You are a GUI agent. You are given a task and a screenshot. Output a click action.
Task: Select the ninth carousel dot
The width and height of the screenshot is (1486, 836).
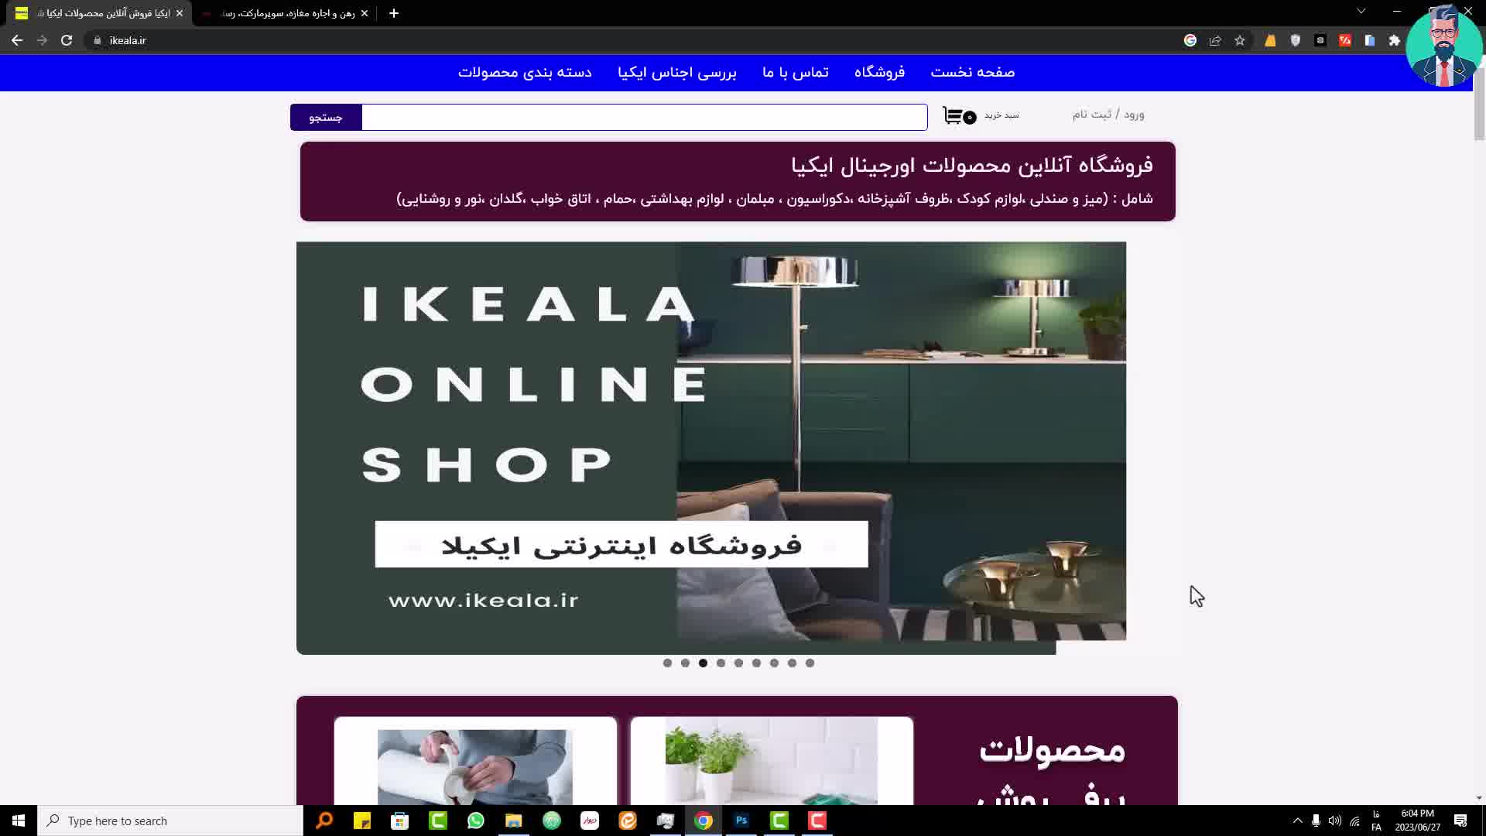[x=810, y=663]
